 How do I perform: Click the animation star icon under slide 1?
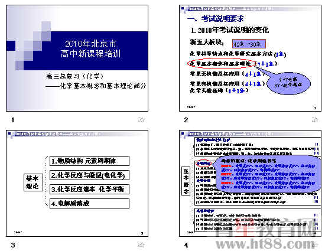[x=141, y=120]
